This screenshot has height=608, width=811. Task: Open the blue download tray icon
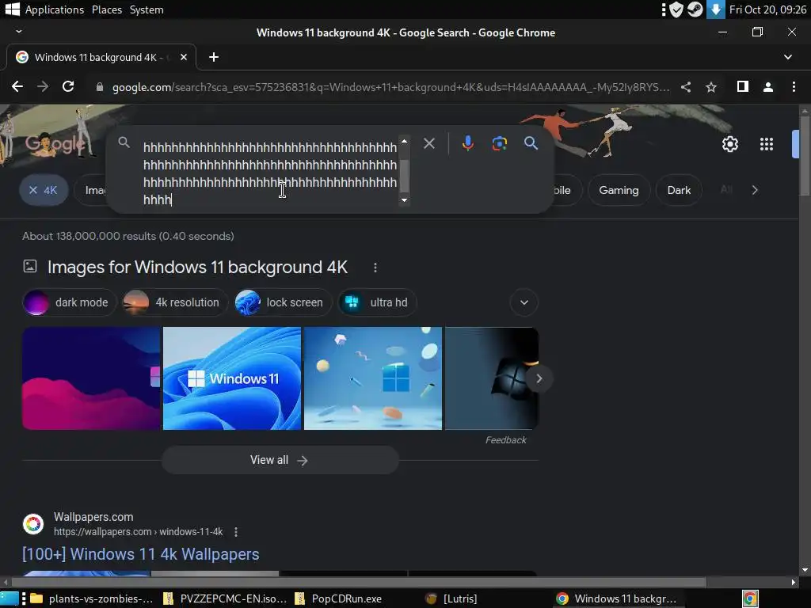click(716, 9)
